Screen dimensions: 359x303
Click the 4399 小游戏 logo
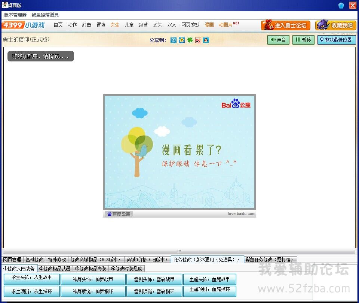23,25
